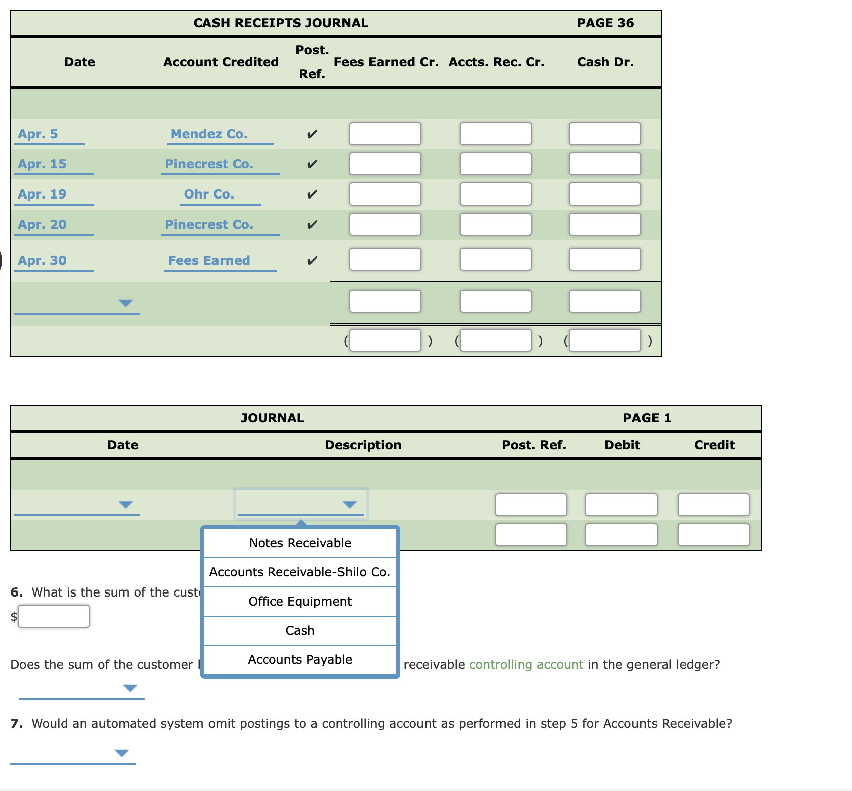Click the dollar input field under question 6
Viewport: 852px width, 791px height.
[x=53, y=616]
